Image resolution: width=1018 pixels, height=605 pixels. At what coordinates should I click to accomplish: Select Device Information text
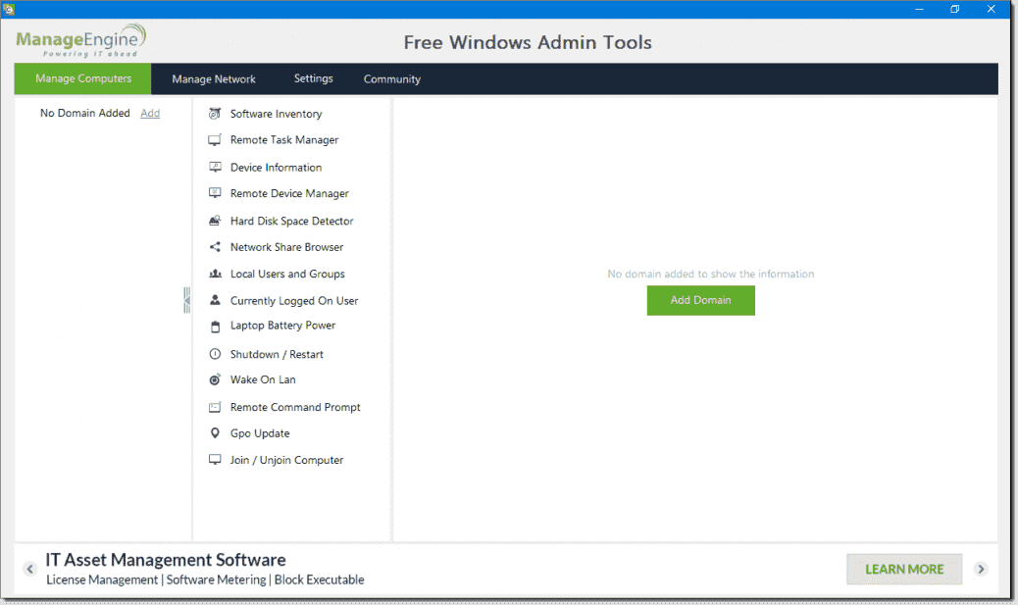pyautogui.click(x=276, y=168)
